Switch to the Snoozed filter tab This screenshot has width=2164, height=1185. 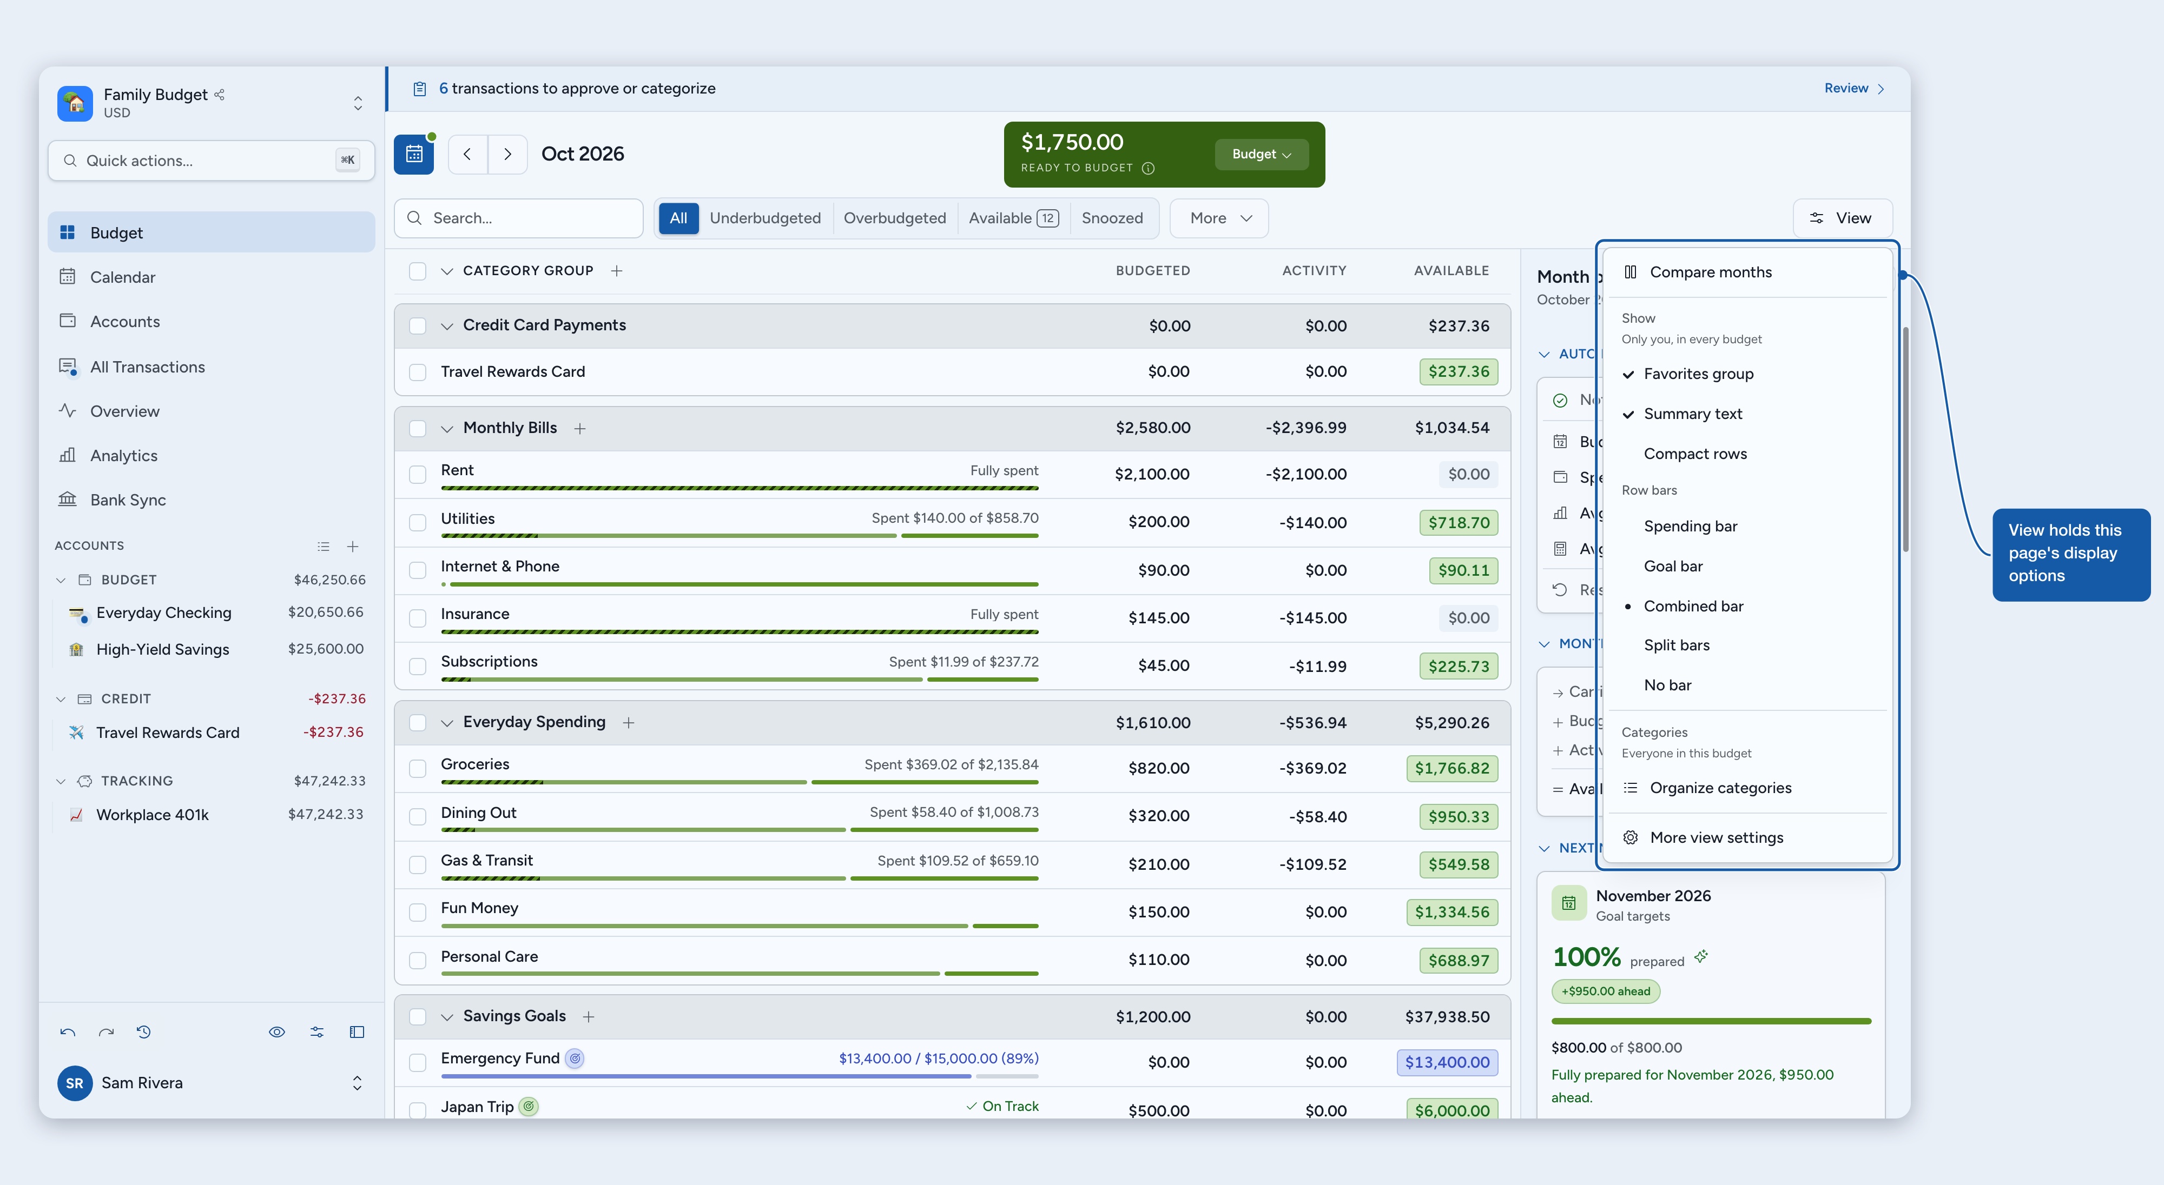point(1111,218)
